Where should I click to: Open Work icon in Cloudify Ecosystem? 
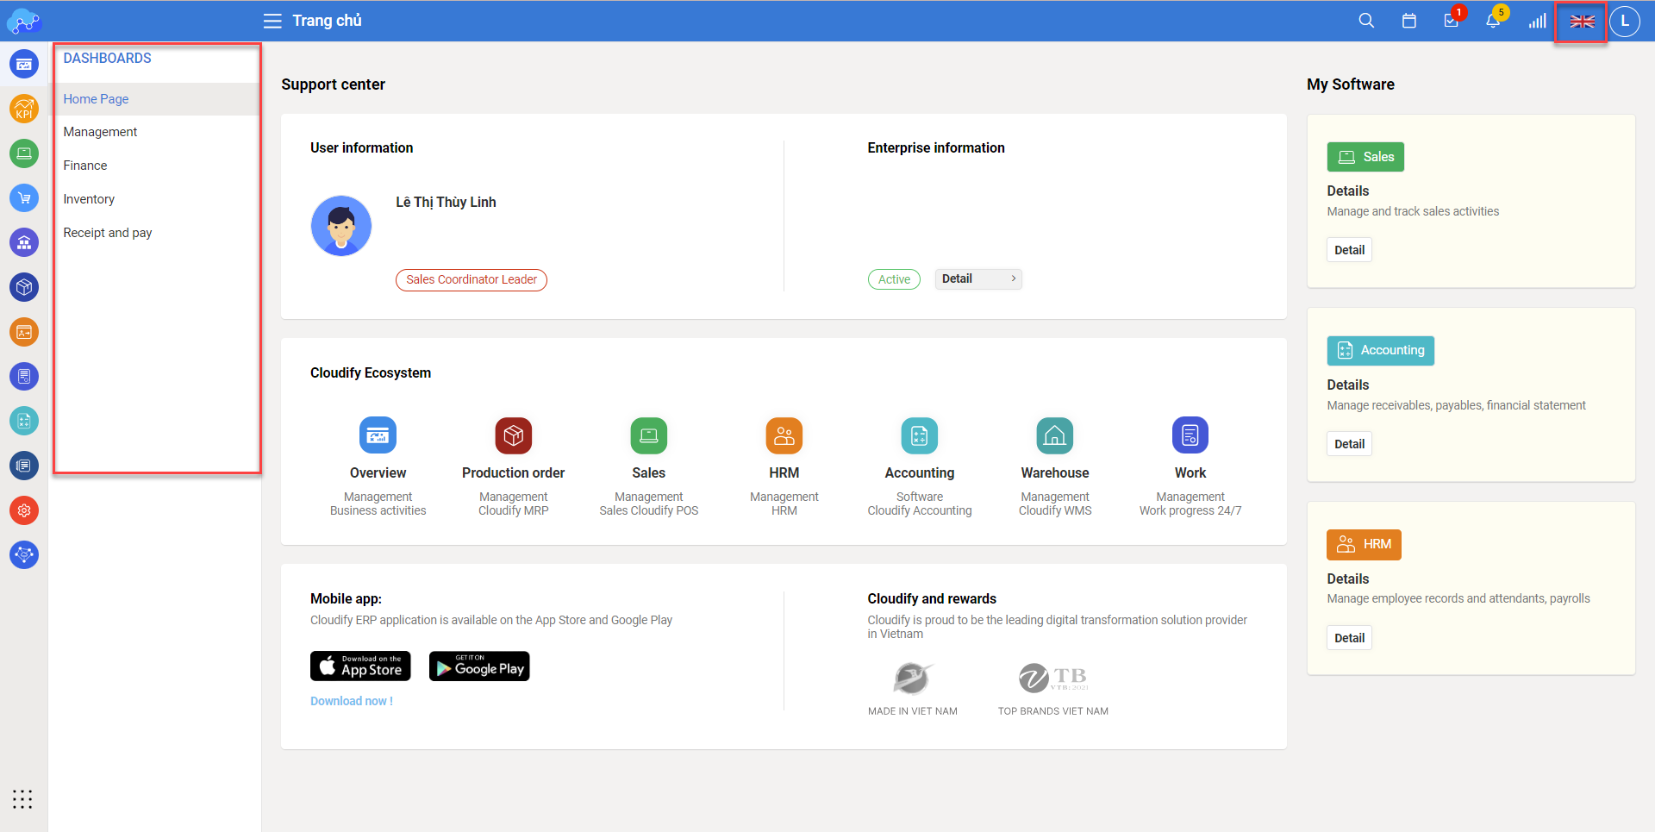coord(1190,435)
